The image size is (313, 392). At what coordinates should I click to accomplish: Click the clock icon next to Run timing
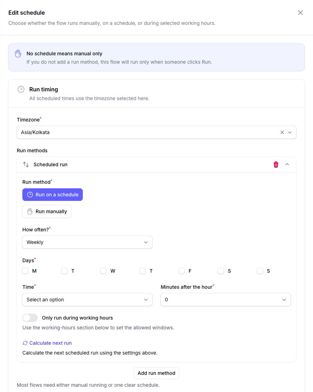click(21, 89)
